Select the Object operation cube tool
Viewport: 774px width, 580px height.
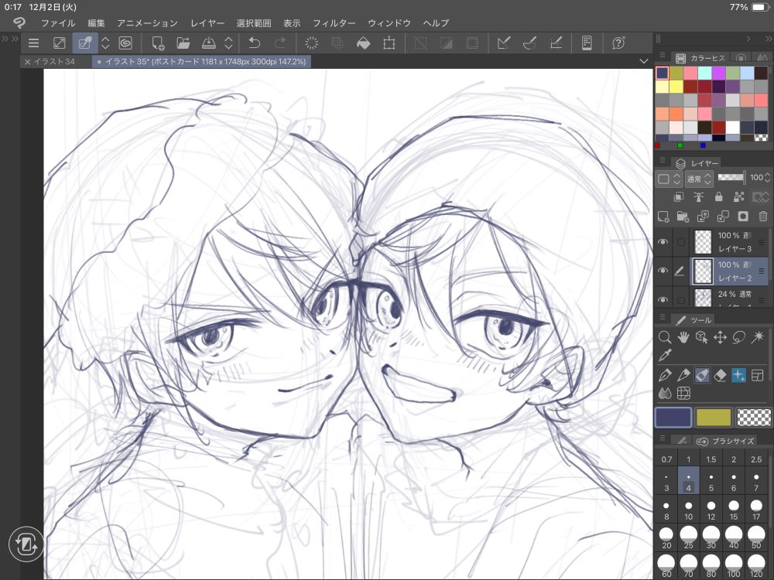pyautogui.click(x=701, y=337)
